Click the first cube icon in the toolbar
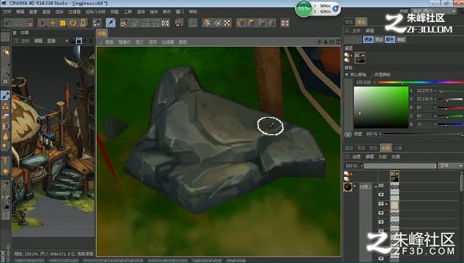 click(x=241, y=23)
